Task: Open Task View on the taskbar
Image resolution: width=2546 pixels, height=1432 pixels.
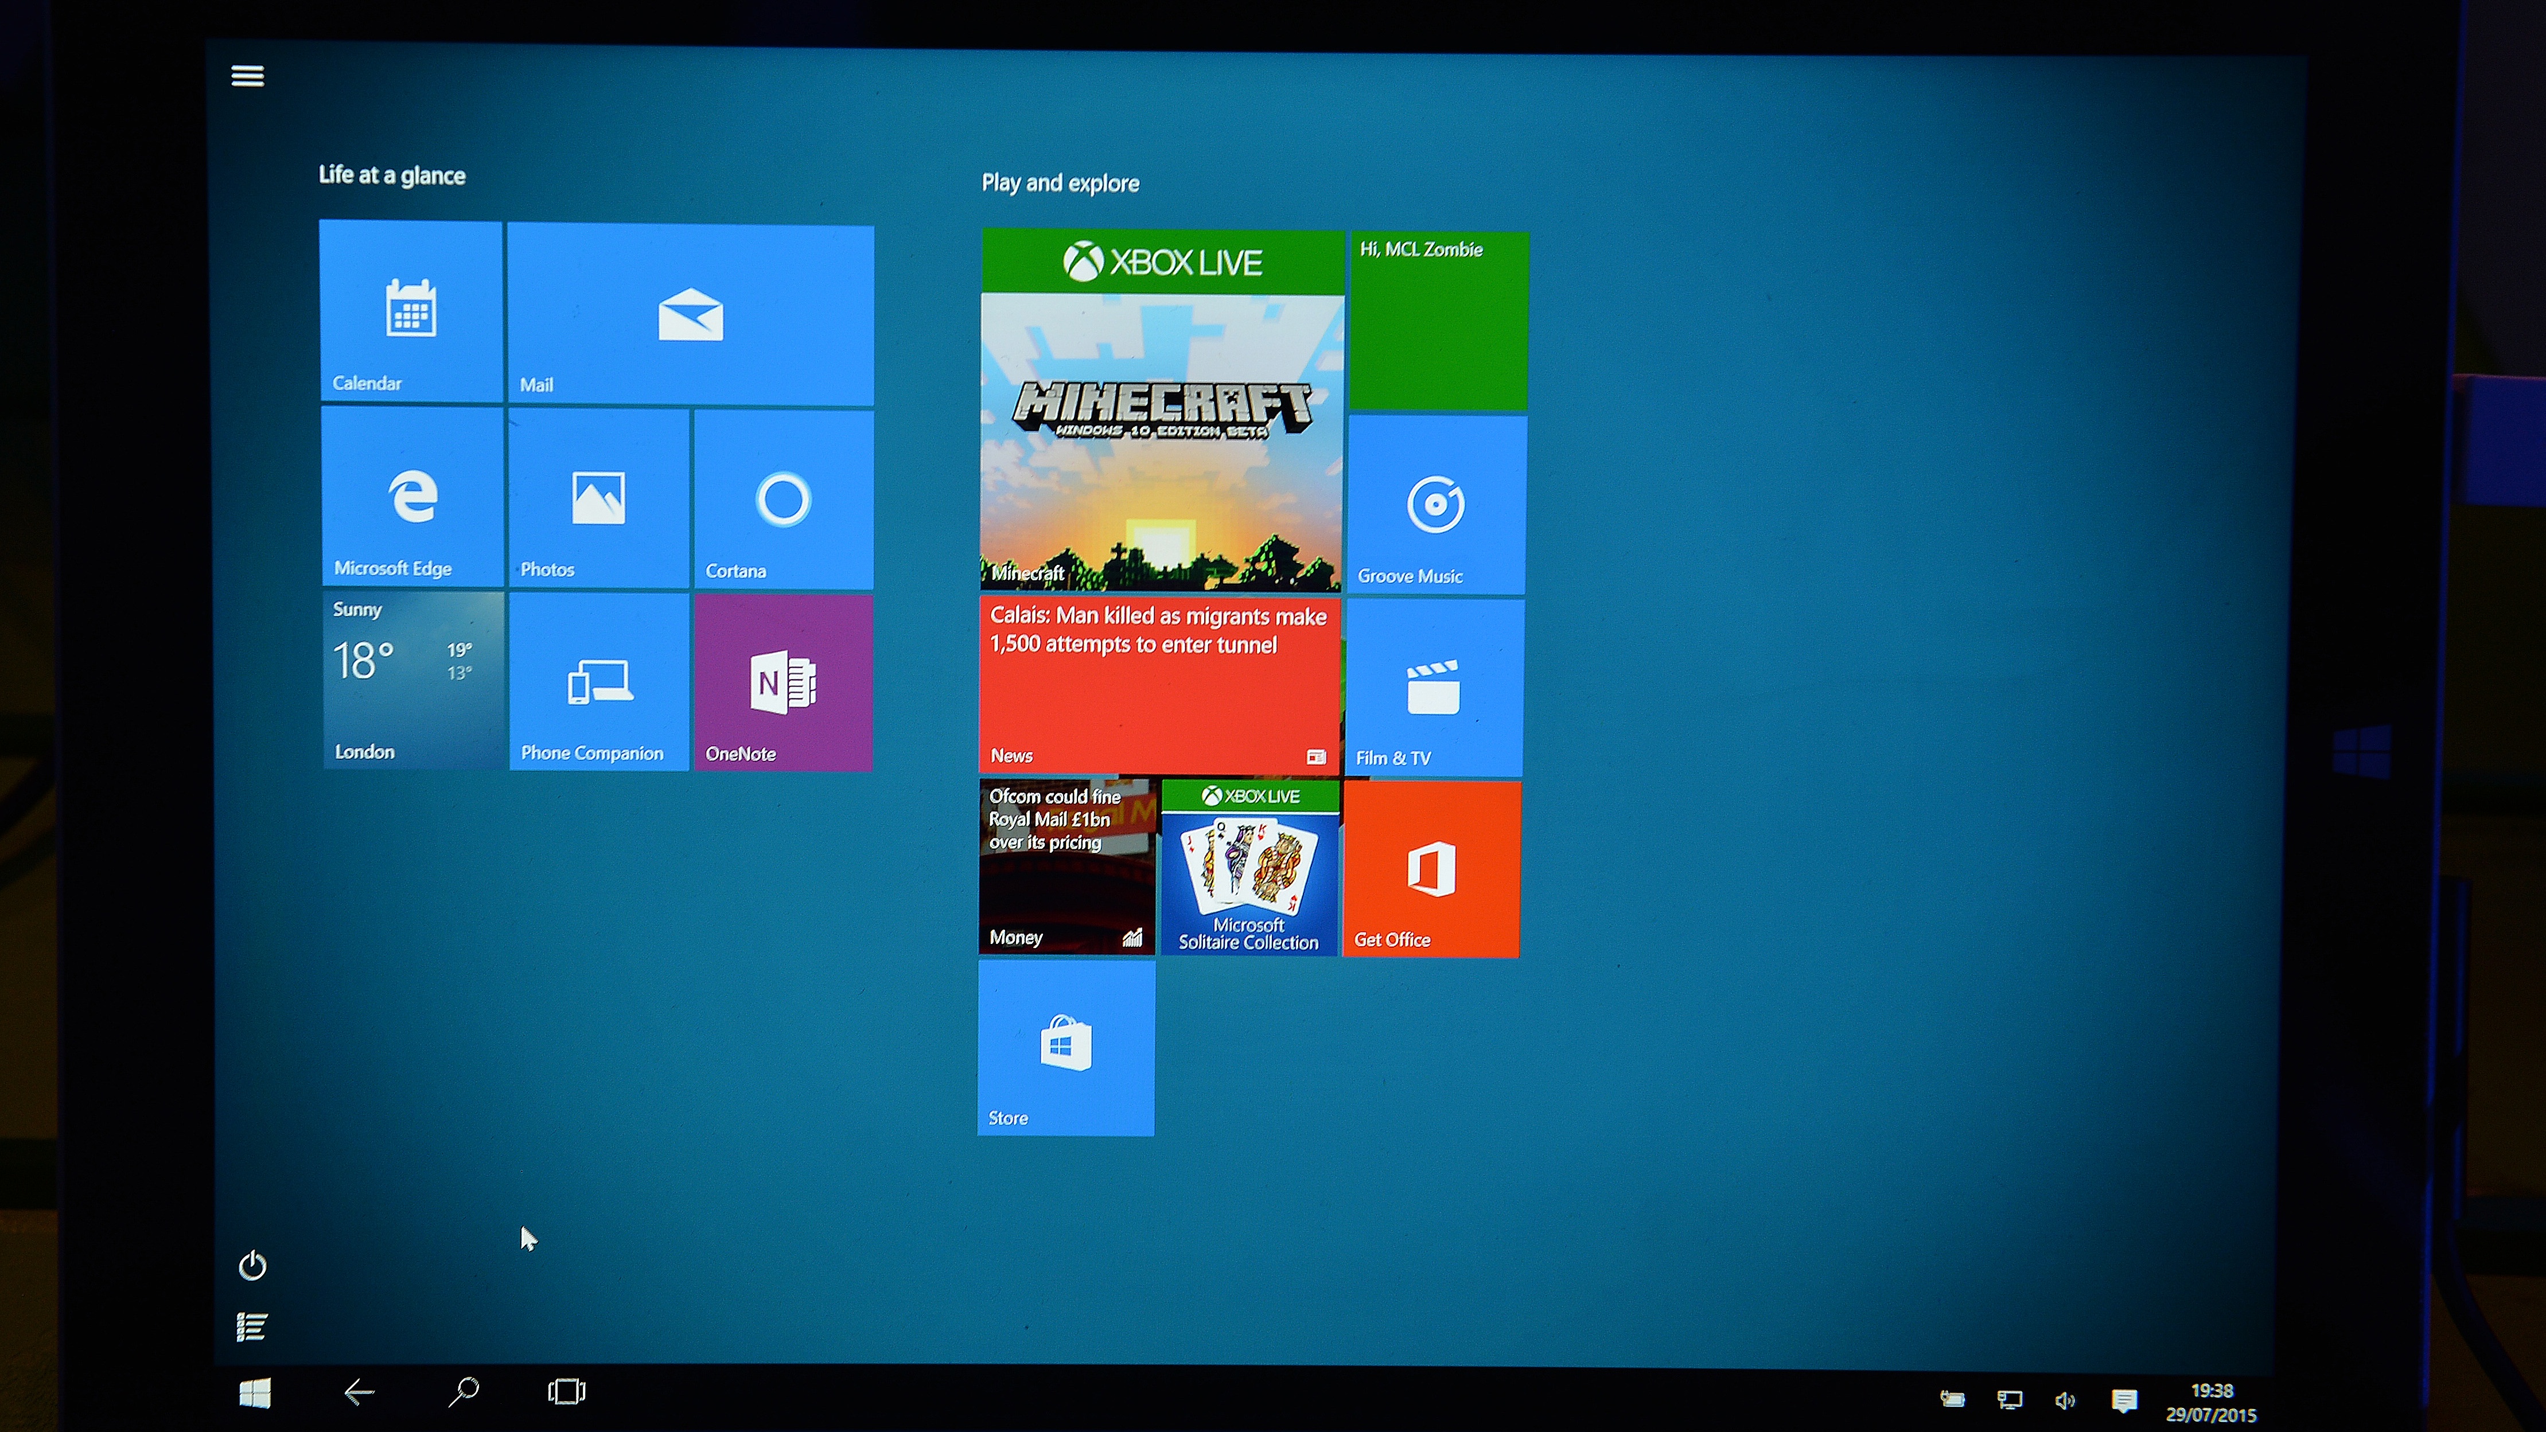Action: tap(566, 1391)
